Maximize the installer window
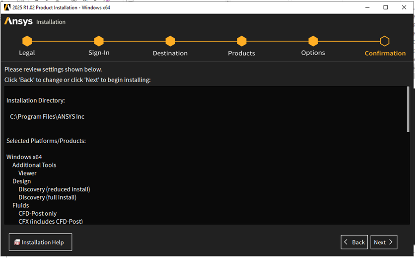The width and height of the screenshot is (415, 258). point(386,7)
